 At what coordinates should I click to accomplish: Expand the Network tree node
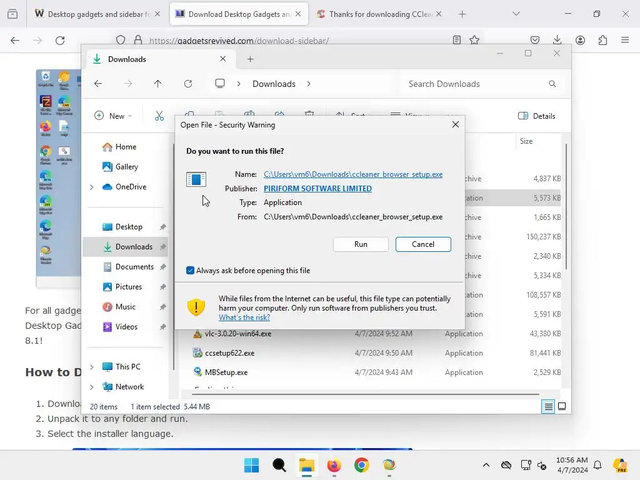[x=92, y=387]
